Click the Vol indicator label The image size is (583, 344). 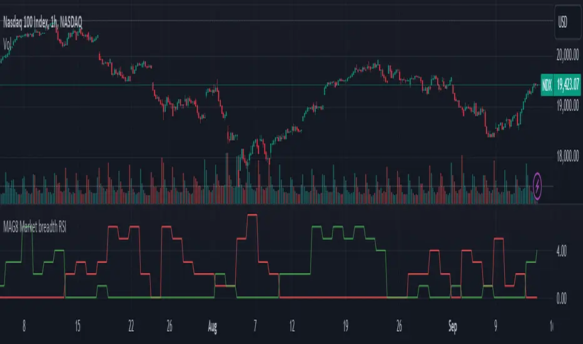(8, 44)
